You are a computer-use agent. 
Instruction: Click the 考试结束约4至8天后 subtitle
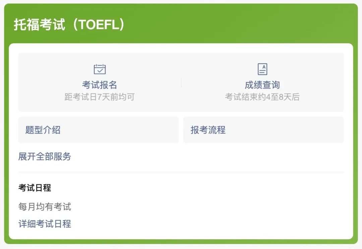(x=262, y=97)
